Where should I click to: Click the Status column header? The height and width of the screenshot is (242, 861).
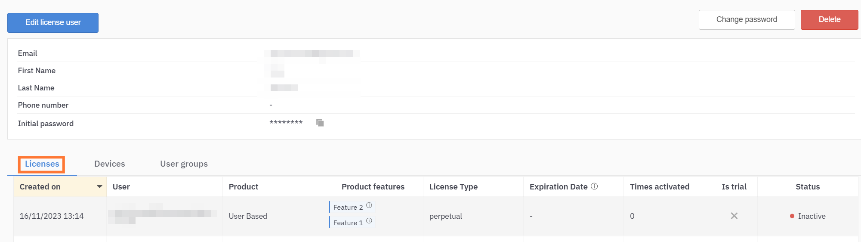pos(807,187)
